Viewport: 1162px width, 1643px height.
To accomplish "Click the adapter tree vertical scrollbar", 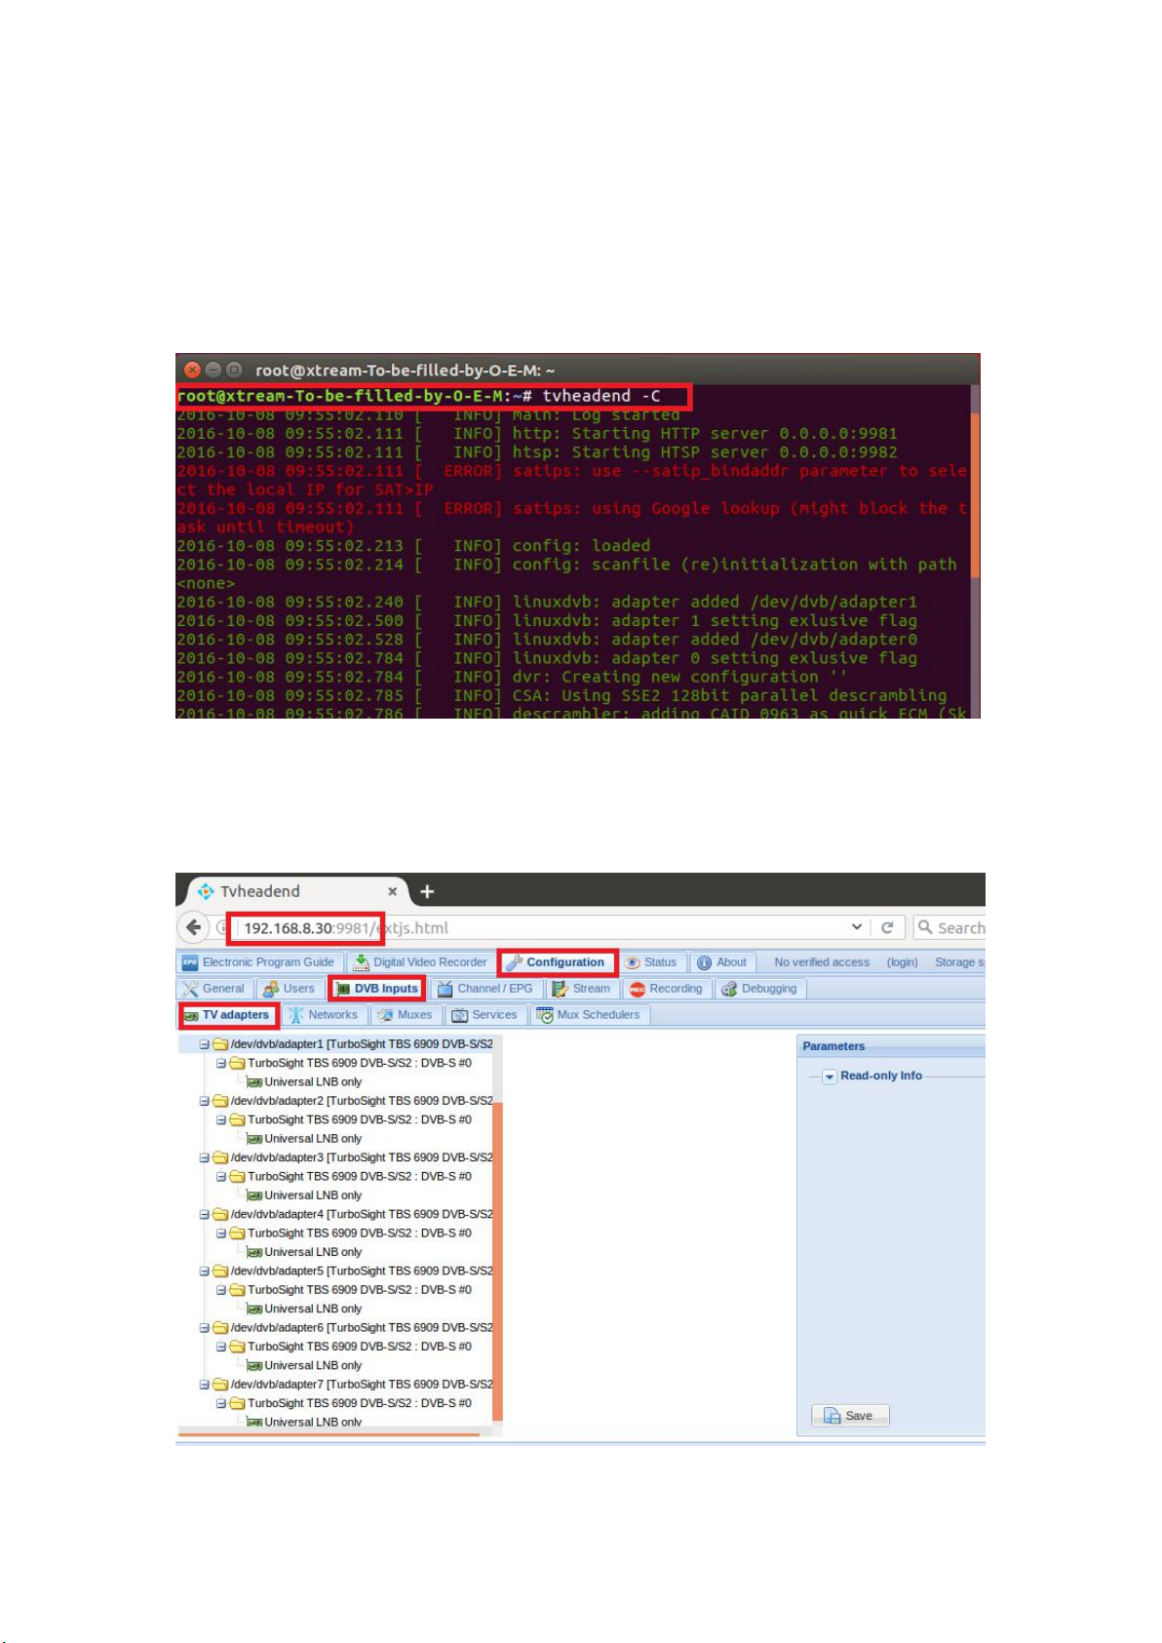I will (x=497, y=1261).
